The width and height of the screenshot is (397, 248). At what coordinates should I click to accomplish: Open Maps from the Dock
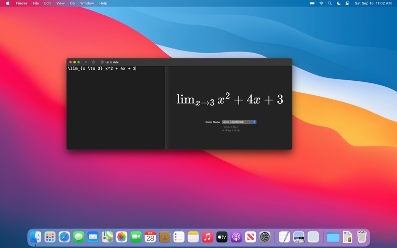tap(107, 237)
